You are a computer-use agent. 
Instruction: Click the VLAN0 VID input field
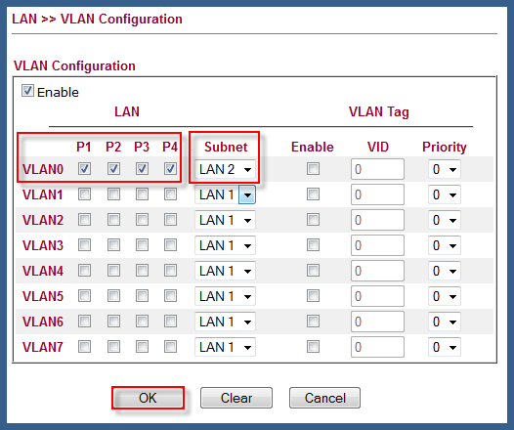coord(377,169)
